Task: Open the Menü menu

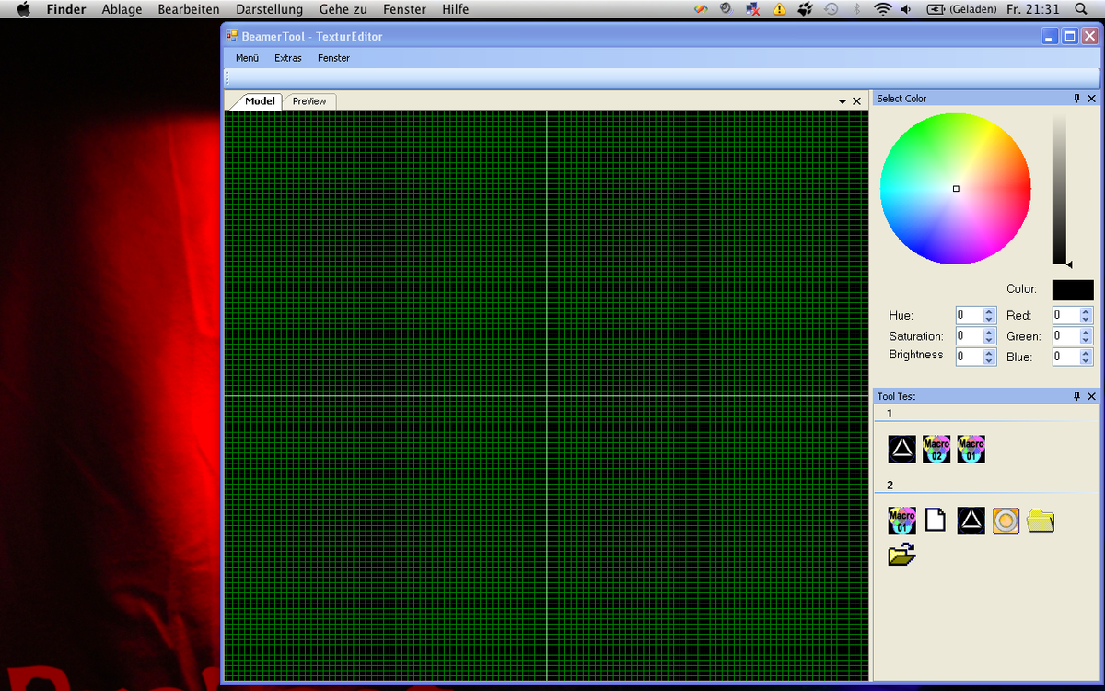Action: point(246,57)
